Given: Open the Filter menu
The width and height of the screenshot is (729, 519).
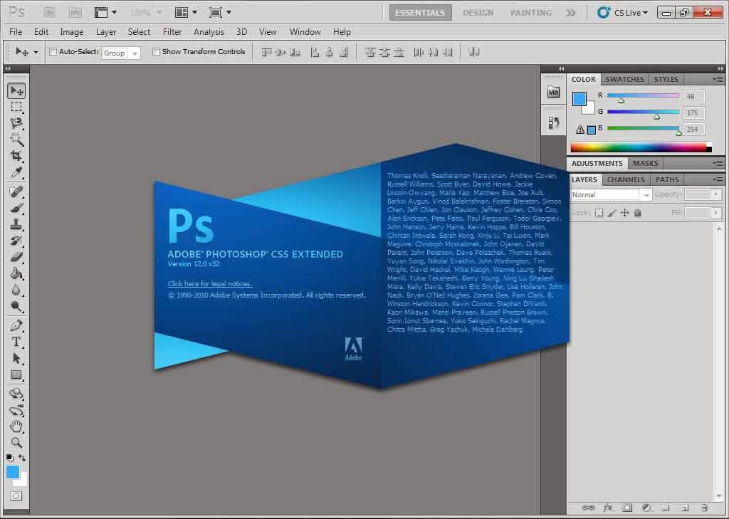Looking at the screenshot, I should [172, 32].
